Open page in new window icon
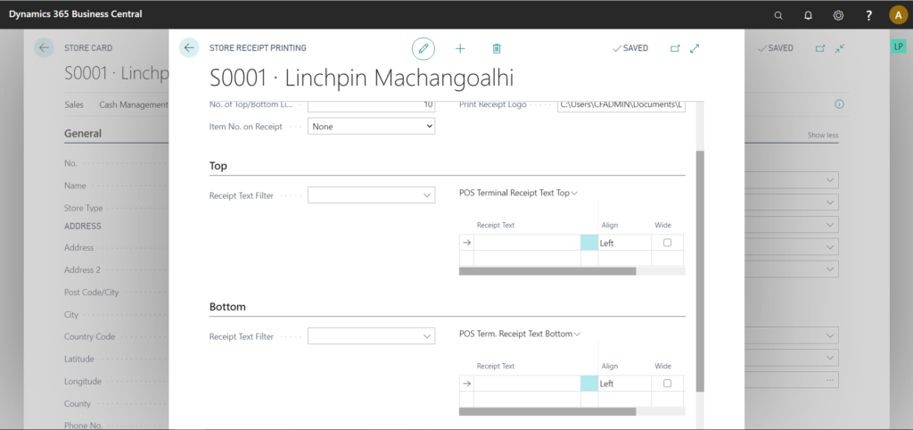913x430 pixels. click(x=675, y=48)
